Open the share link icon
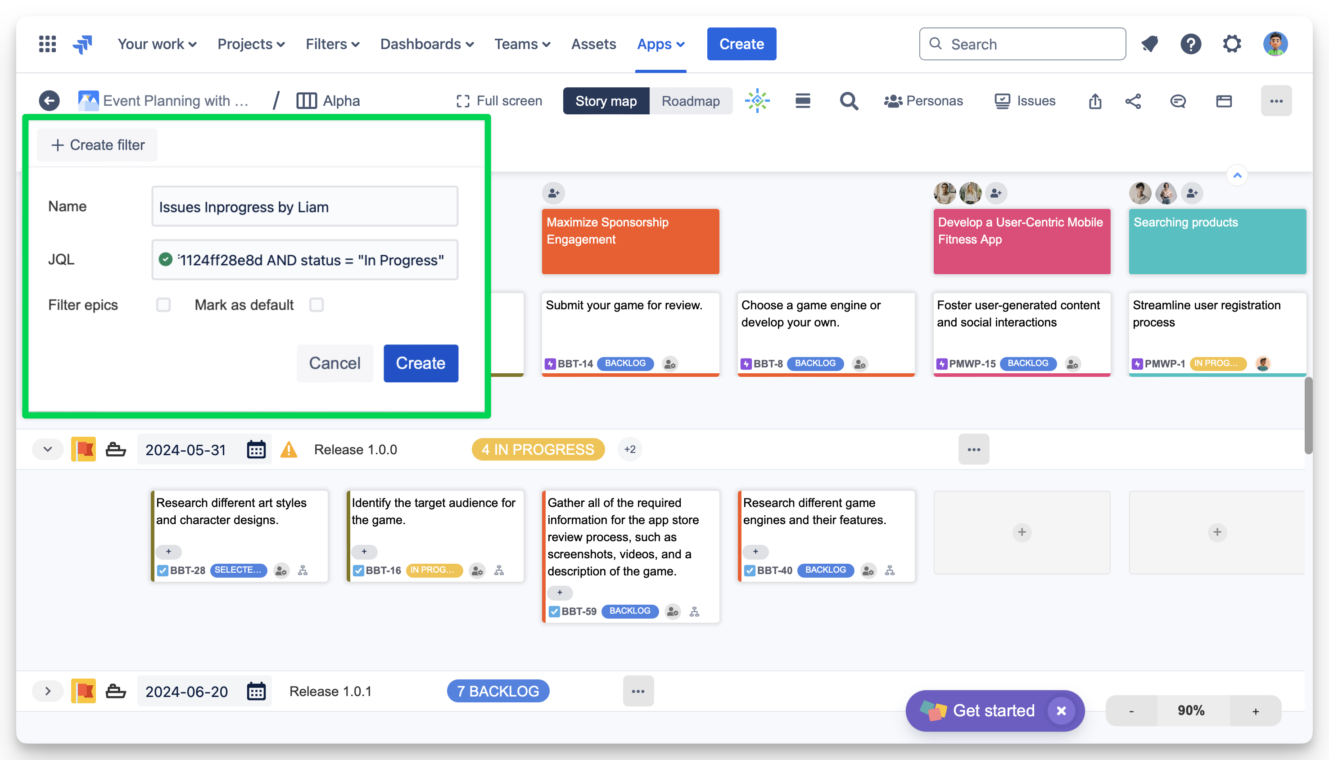This screenshot has height=760, width=1329. (x=1133, y=101)
